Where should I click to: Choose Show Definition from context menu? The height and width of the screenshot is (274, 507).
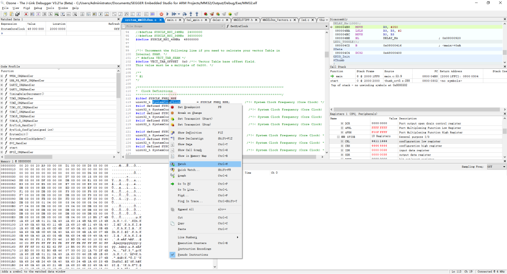[x=206, y=133]
